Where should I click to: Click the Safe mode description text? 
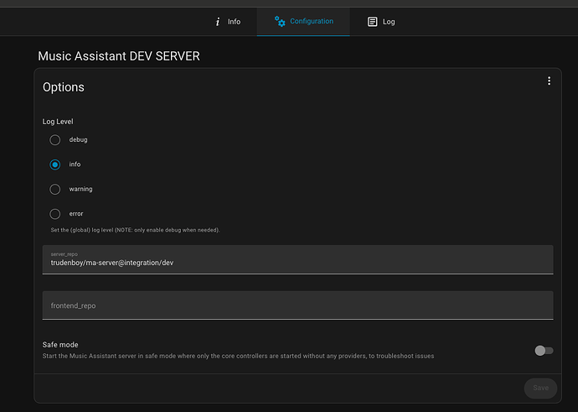[x=238, y=357]
